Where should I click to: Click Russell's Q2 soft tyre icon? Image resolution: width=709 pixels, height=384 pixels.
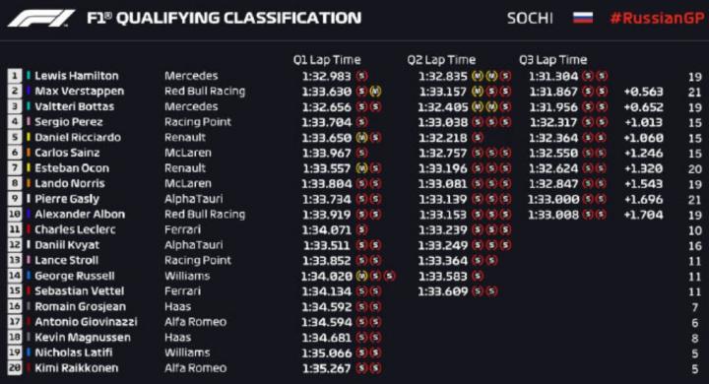coord(478,276)
